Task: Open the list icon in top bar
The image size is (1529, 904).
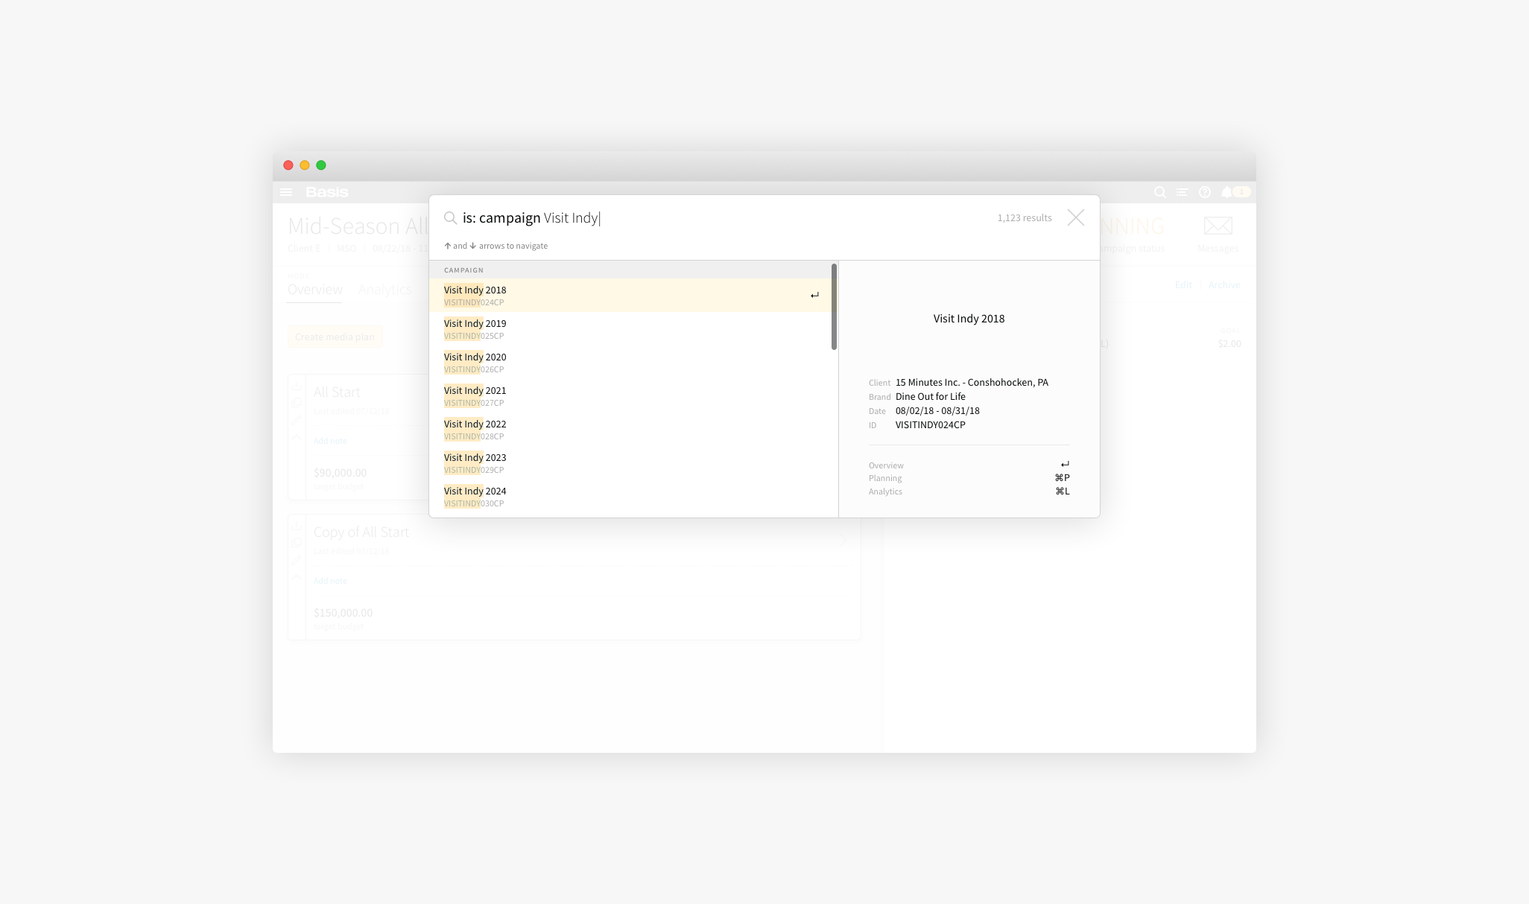Action: pos(1182,192)
